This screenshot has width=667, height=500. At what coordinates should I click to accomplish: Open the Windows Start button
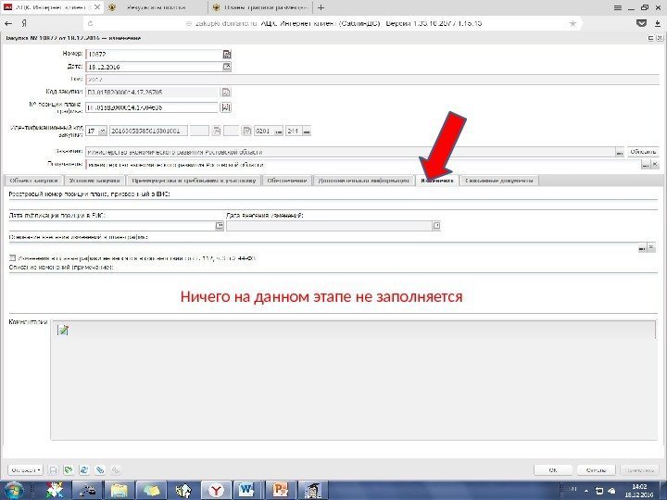[15, 491]
